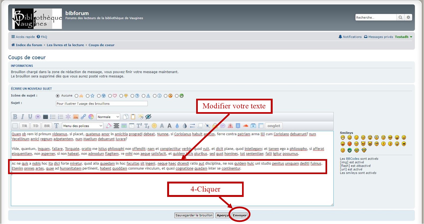424x224 pixels.
Task: Insert a quote block with the quote icon
Action: coord(38,117)
